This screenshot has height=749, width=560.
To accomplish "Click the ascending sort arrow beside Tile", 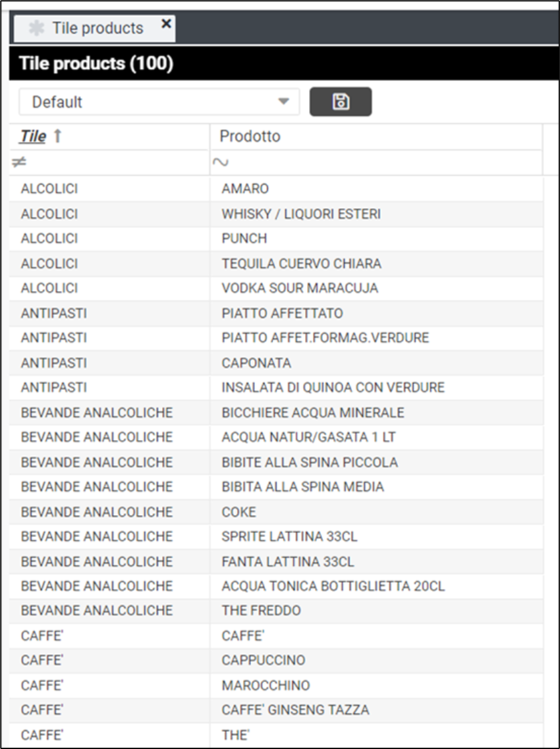I will (57, 136).
